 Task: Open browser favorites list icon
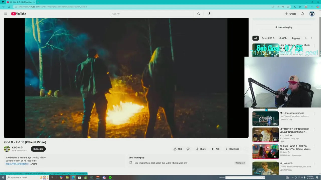(300, 7)
